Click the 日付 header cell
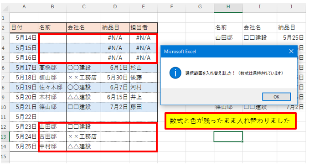The image size is (309, 167). (x=24, y=28)
